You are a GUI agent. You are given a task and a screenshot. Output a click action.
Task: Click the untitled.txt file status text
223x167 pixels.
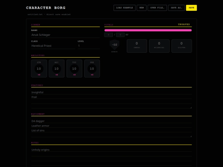(x=49, y=14)
